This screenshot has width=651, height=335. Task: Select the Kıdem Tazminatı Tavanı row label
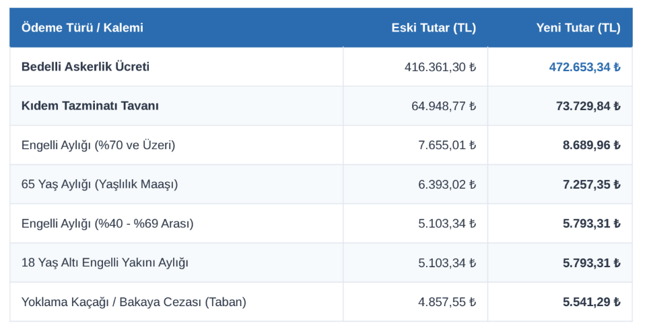[x=90, y=106]
